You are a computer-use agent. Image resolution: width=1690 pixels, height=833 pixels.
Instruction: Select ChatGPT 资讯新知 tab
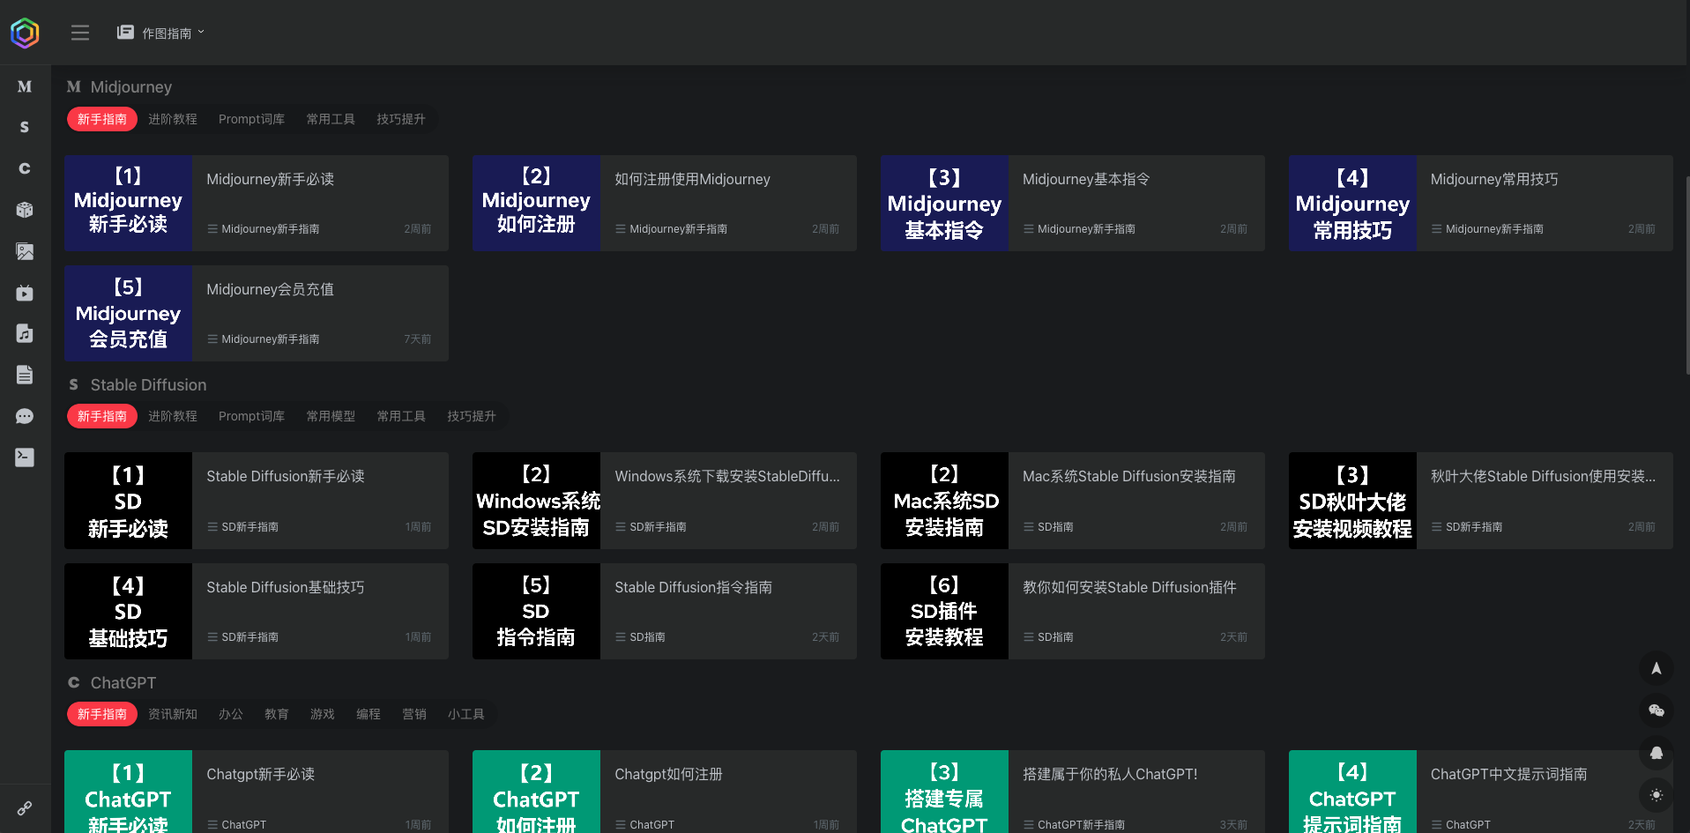pos(173,714)
